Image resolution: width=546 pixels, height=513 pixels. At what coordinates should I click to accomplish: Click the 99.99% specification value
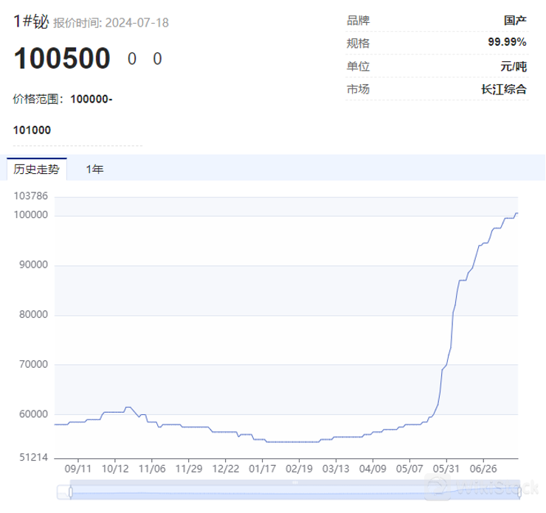507,43
